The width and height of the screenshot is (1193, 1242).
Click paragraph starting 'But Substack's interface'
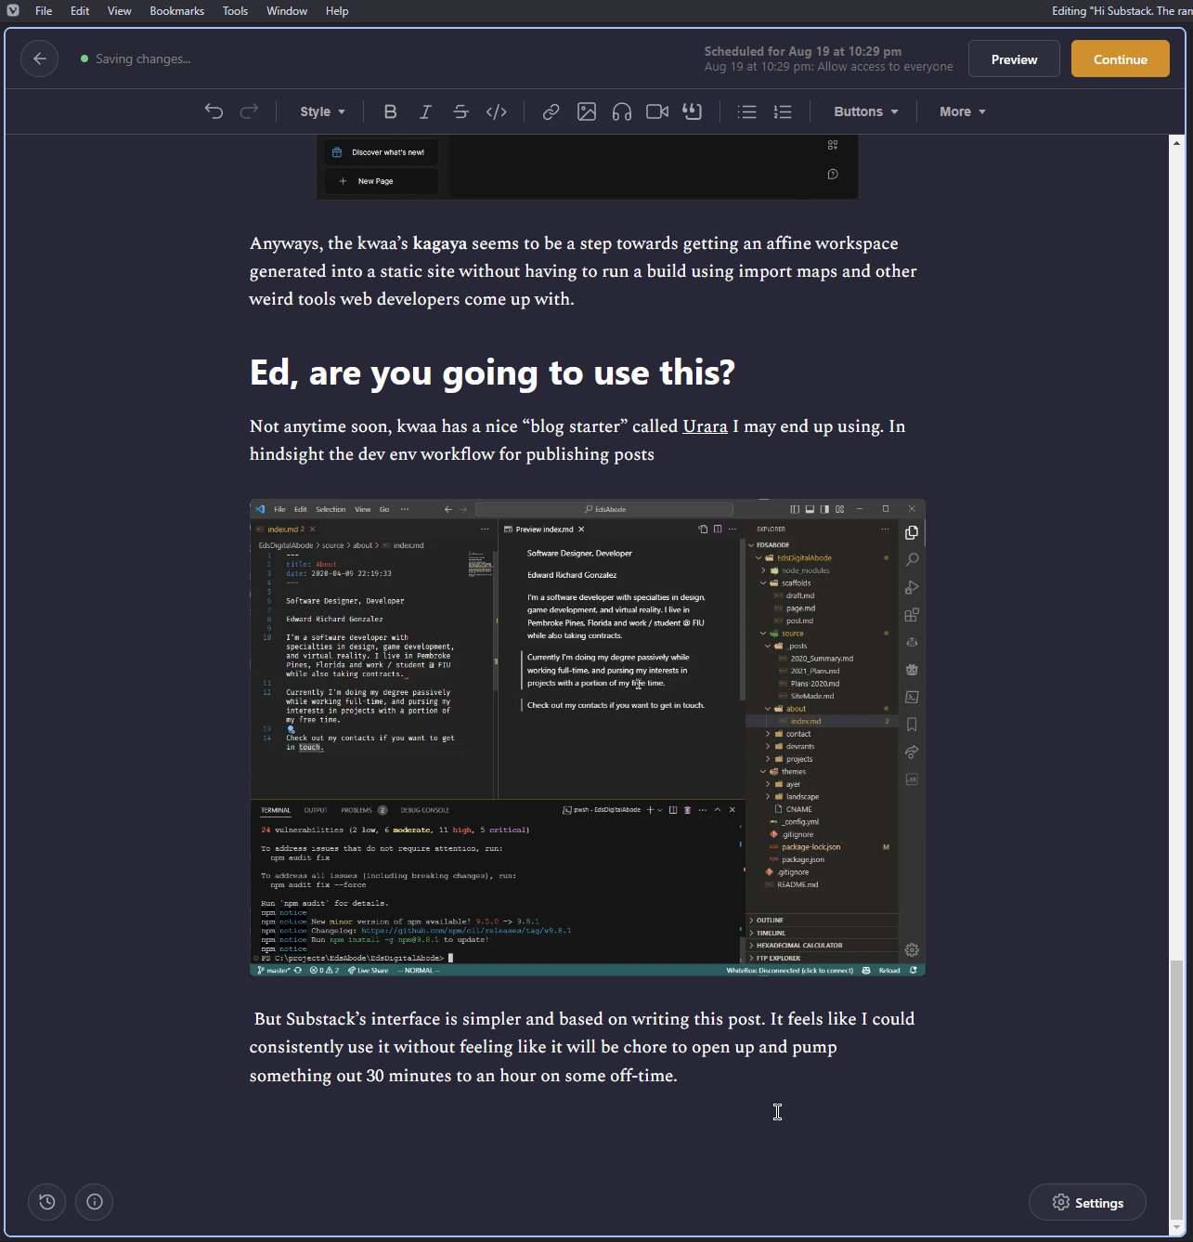[x=582, y=1047]
